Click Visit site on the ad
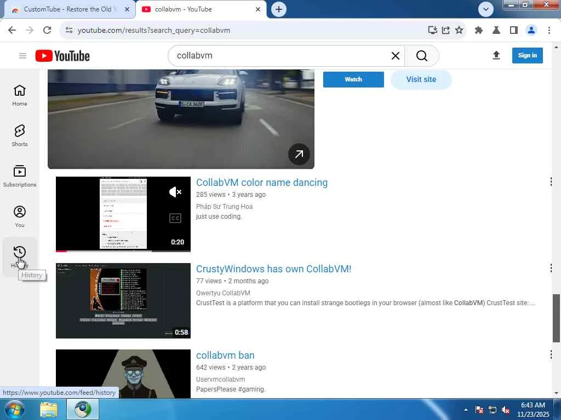The image size is (561, 420). [421, 79]
